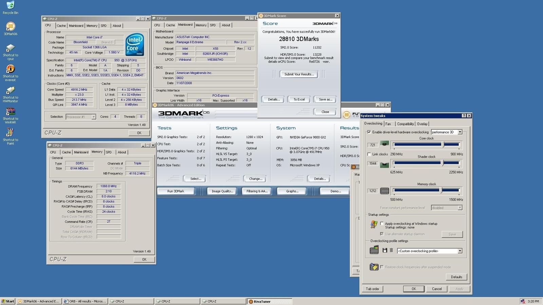Toggle Restore clock frequencies after suspended mode
This screenshot has width=543, height=305.
click(382, 267)
